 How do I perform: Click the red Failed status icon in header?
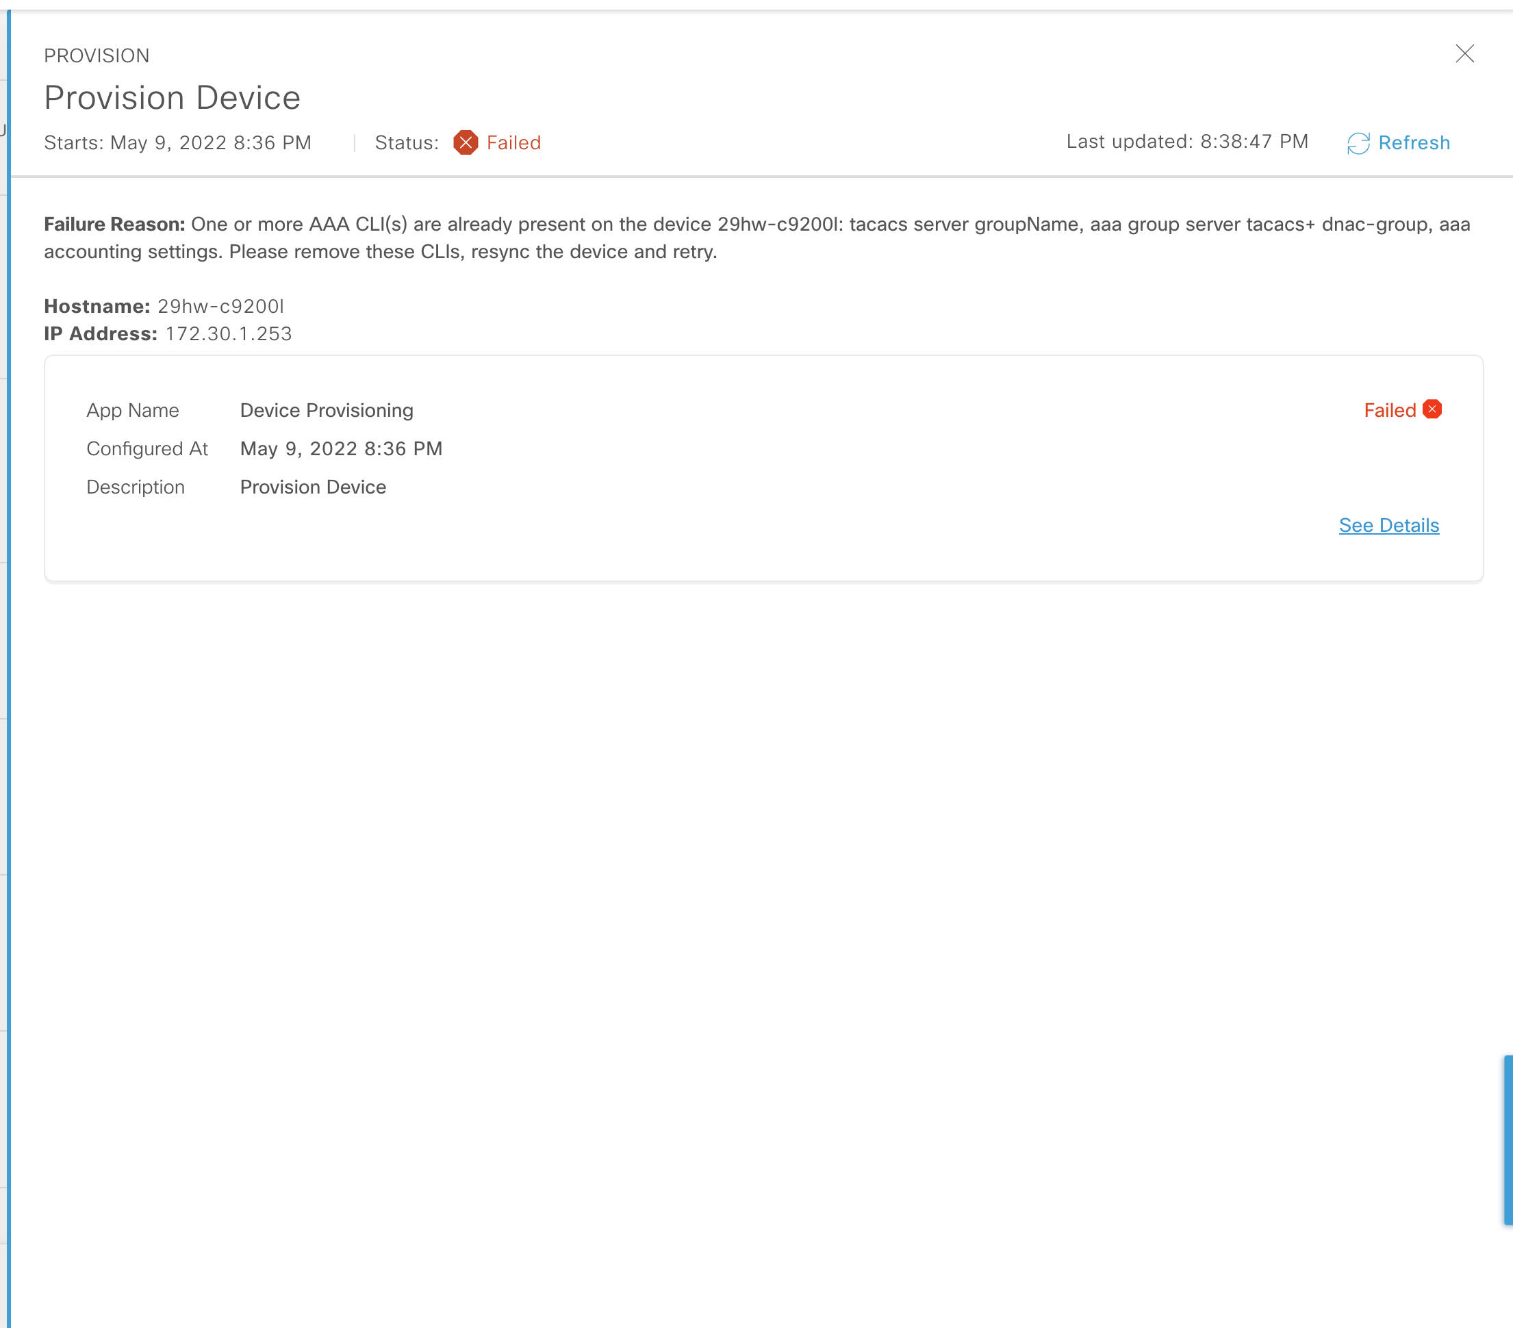(465, 142)
